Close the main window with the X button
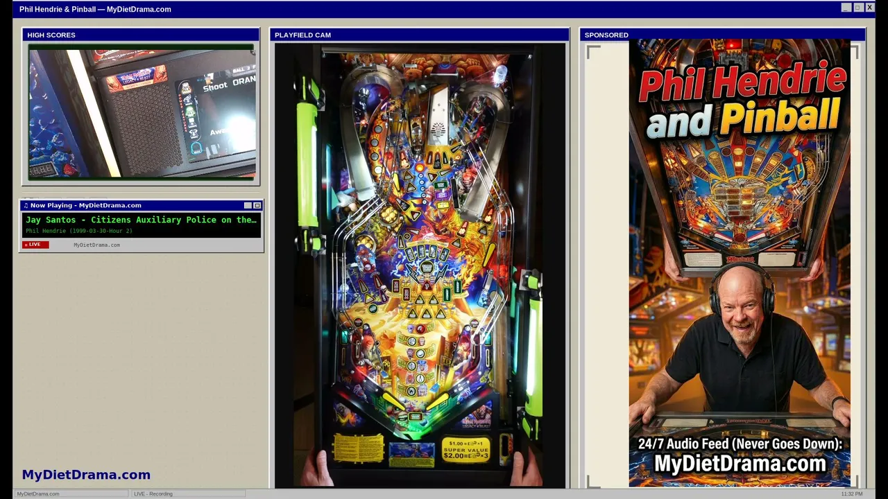Image resolution: width=888 pixels, height=499 pixels. [869, 8]
